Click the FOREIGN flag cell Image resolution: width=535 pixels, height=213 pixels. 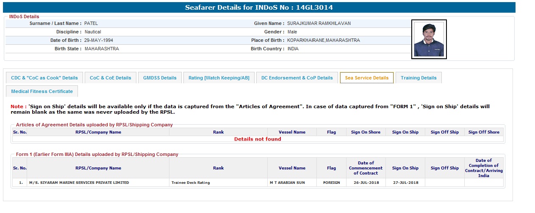tap(331, 183)
